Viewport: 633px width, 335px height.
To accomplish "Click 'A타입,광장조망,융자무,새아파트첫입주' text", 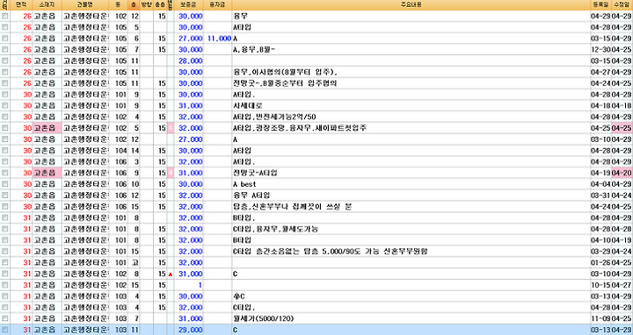I will pyautogui.click(x=300, y=128).
